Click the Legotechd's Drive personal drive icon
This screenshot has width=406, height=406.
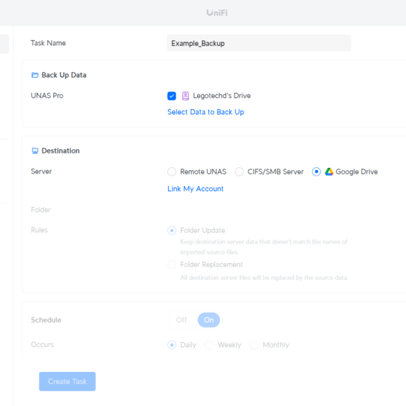(185, 96)
